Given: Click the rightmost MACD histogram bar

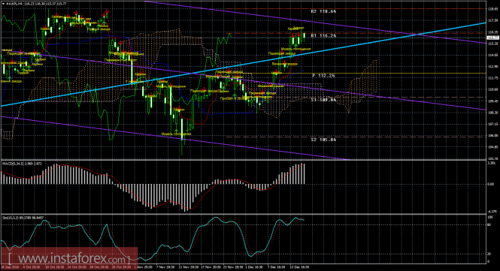Looking at the screenshot, I should click(x=305, y=174).
